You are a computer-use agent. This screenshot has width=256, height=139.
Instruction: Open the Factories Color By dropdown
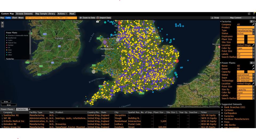coord(246,48)
